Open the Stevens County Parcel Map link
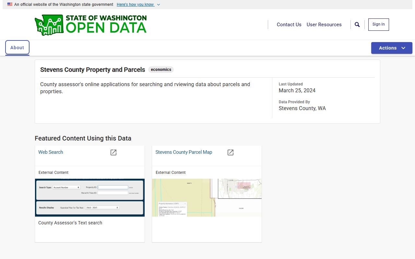 tap(184, 152)
